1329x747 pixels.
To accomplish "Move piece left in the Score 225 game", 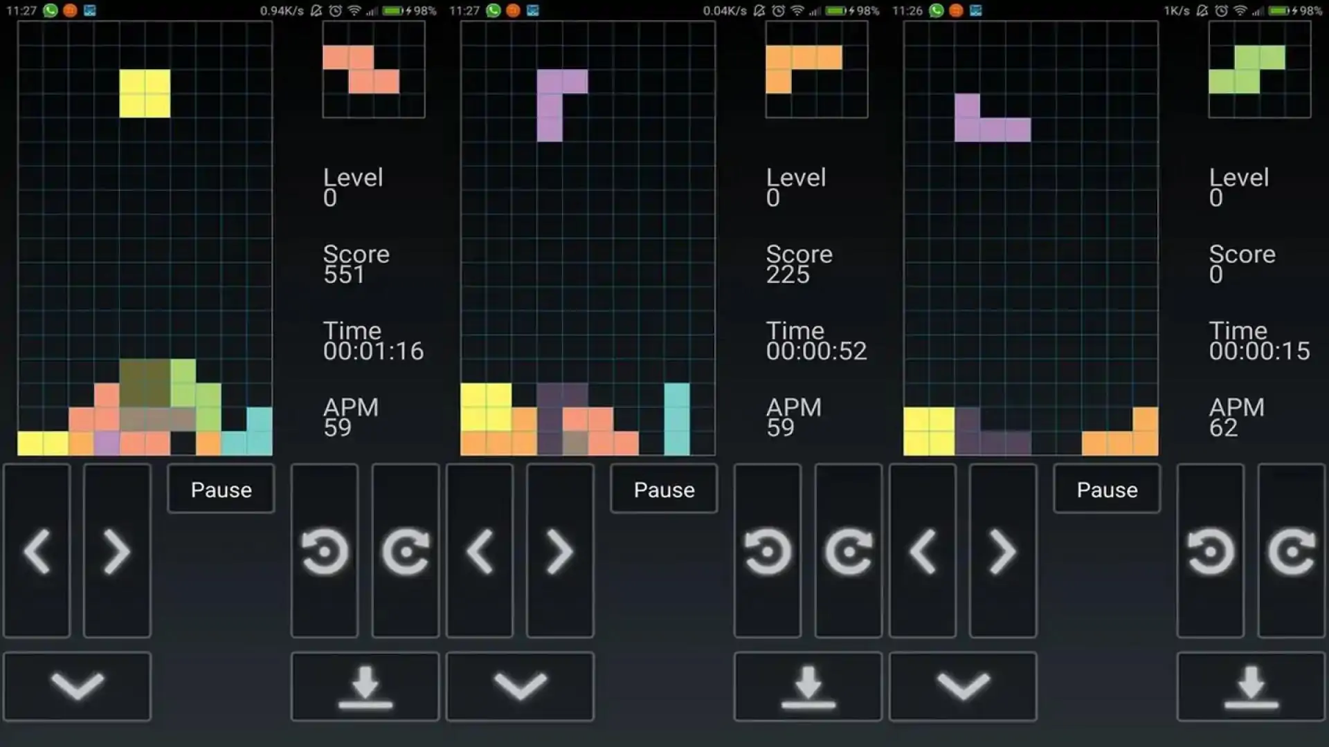I will coord(480,551).
